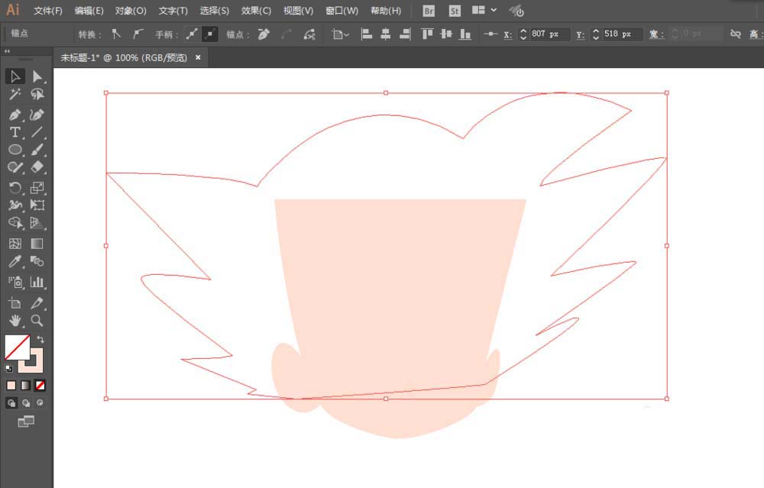Open the 编辑(E) menu

(89, 11)
